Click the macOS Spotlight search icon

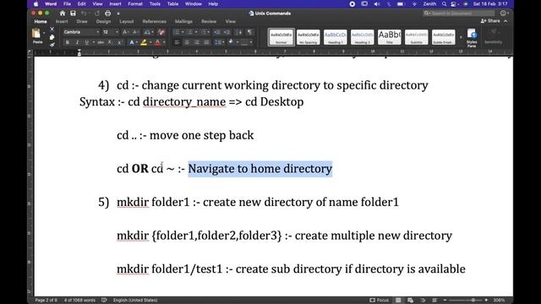pyautogui.click(x=445, y=3)
